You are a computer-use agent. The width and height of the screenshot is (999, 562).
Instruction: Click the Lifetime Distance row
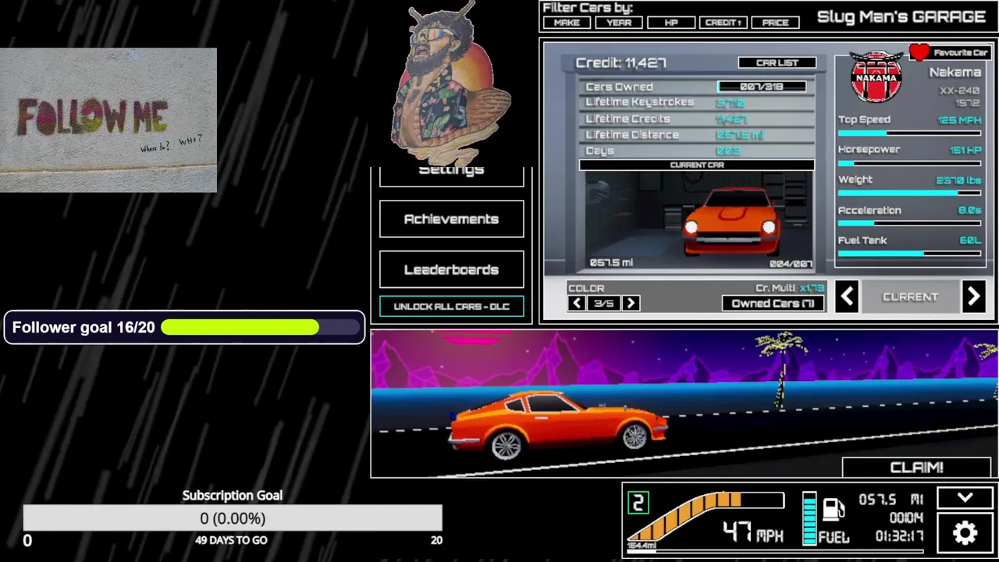pos(697,135)
